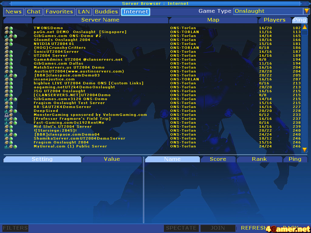Select the SonicUT2004Server row

[153, 52]
